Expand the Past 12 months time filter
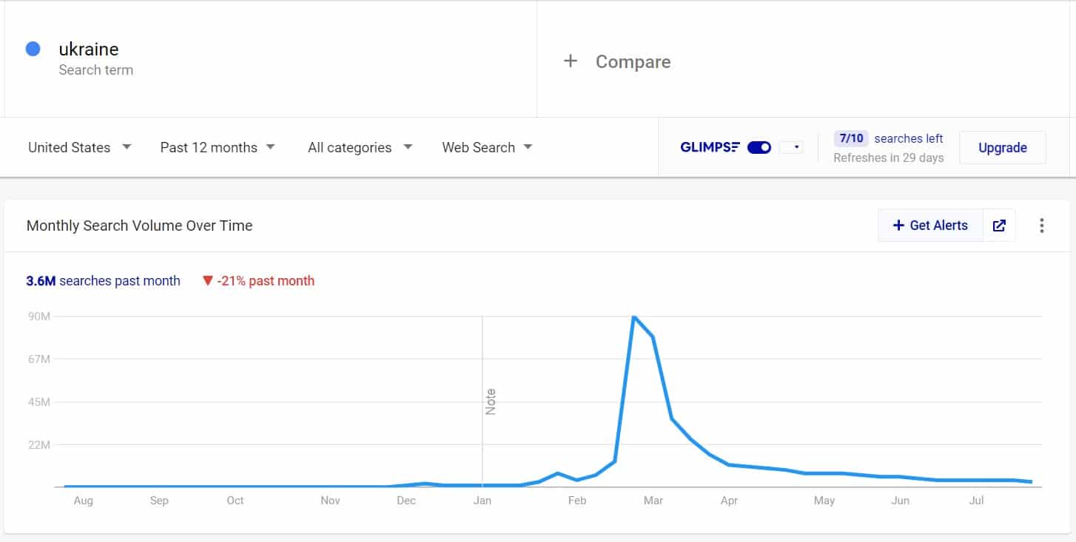 click(218, 147)
